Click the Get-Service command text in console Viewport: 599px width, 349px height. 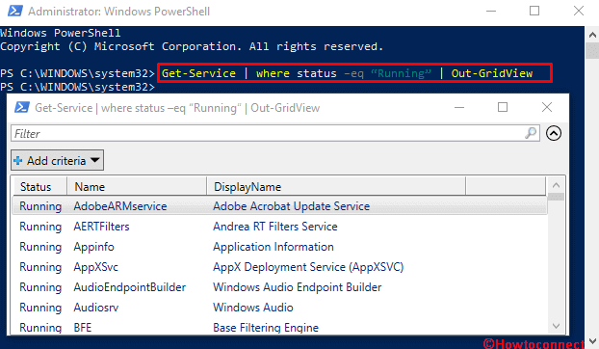point(198,73)
